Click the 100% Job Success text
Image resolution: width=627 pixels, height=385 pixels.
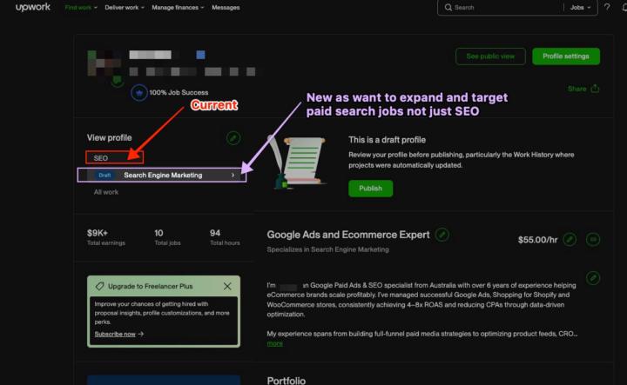tap(179, 93)
